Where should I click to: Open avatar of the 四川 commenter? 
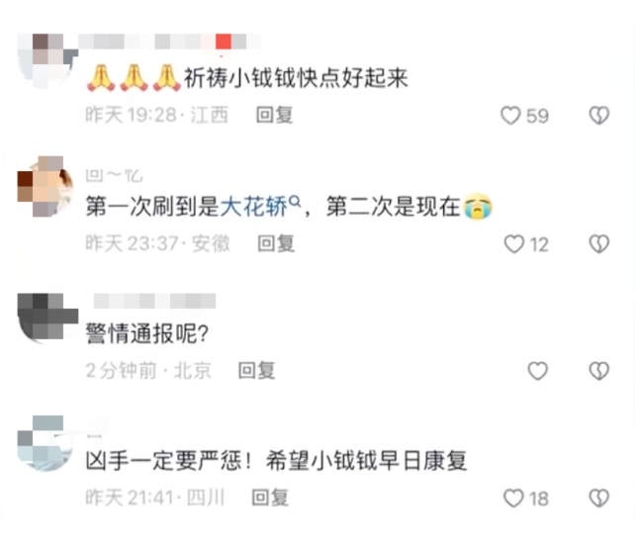click(x=46, y=443)
